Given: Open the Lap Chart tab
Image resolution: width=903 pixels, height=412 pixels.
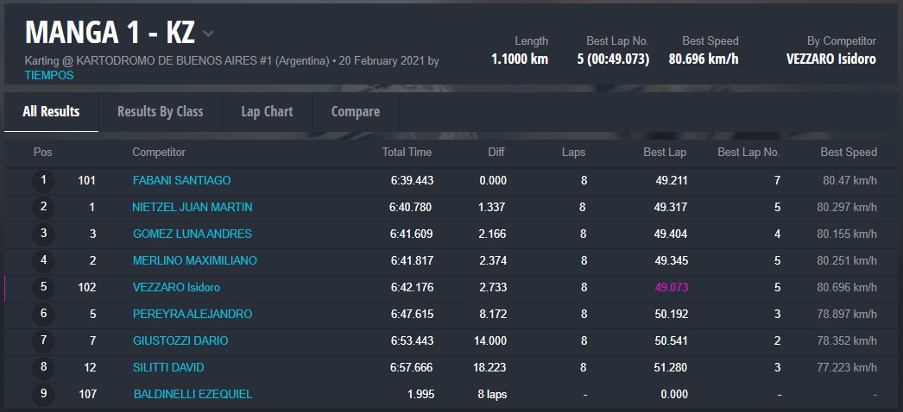Looking at the screenshot, I should click(x=267, y=111).
